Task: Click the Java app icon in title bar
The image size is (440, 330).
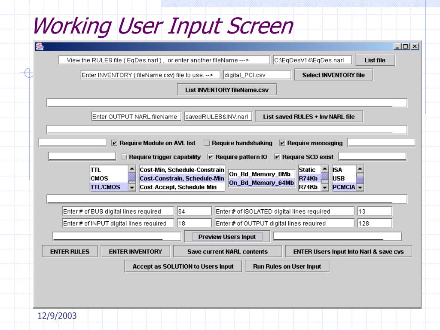Action: [x=40, y=46]
